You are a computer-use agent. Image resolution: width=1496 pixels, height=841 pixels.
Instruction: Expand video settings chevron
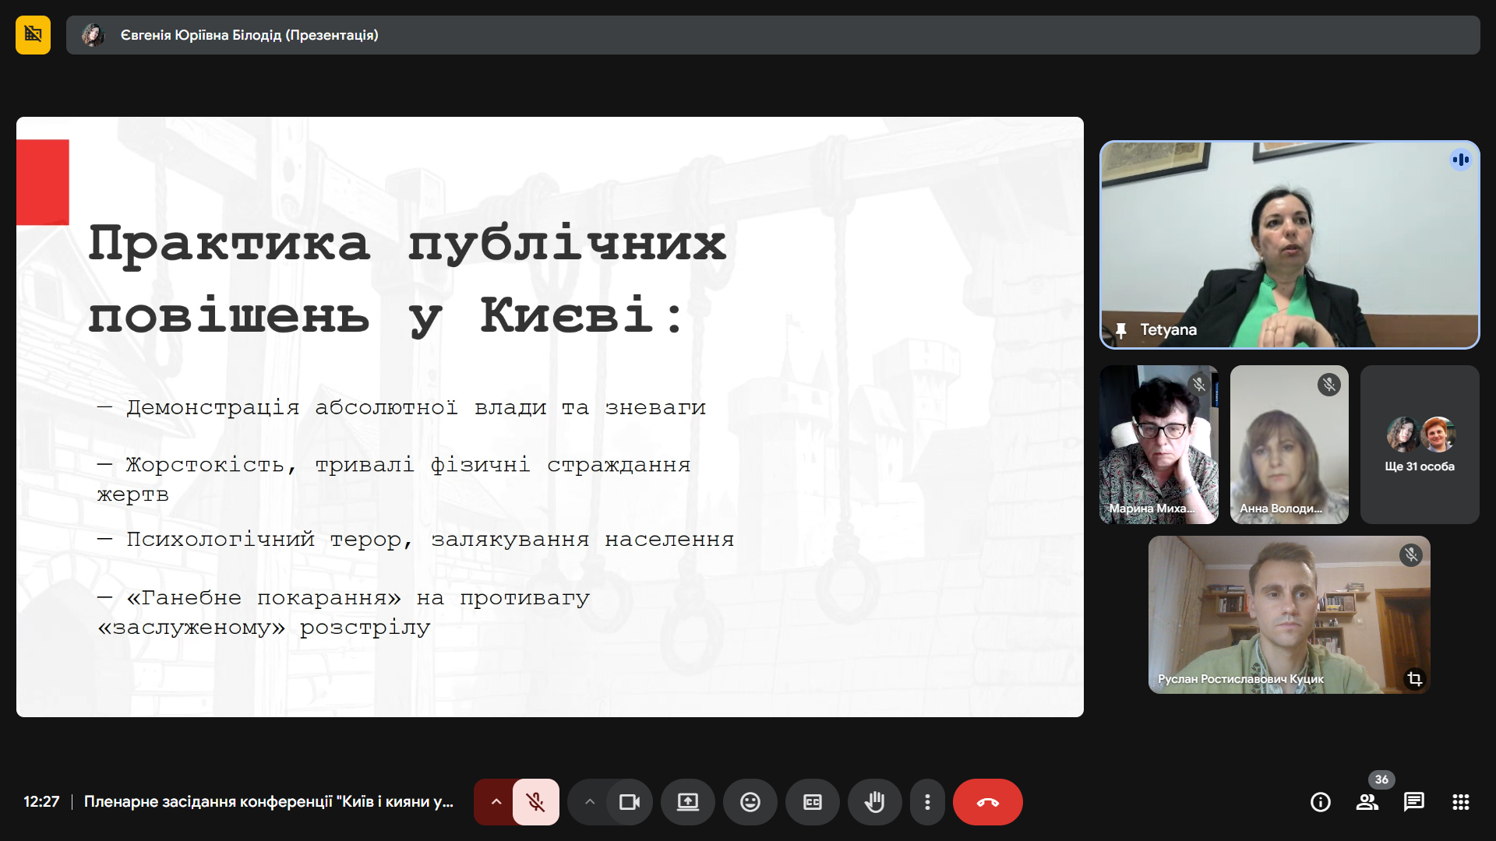click(590, 802)
